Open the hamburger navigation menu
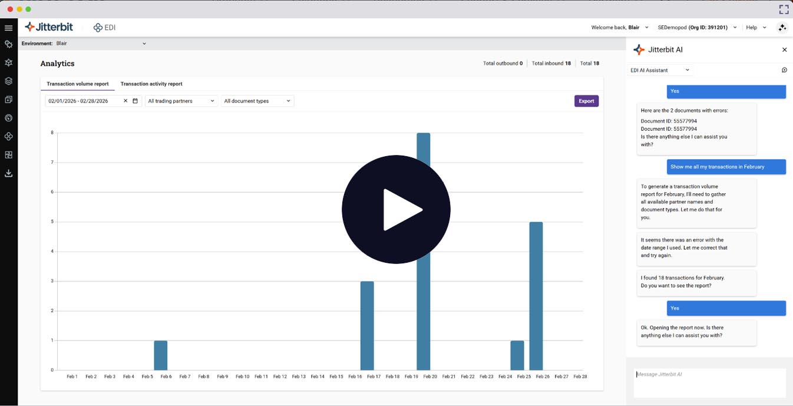Viewport: 793px width, 406px height. coord(8,27)
